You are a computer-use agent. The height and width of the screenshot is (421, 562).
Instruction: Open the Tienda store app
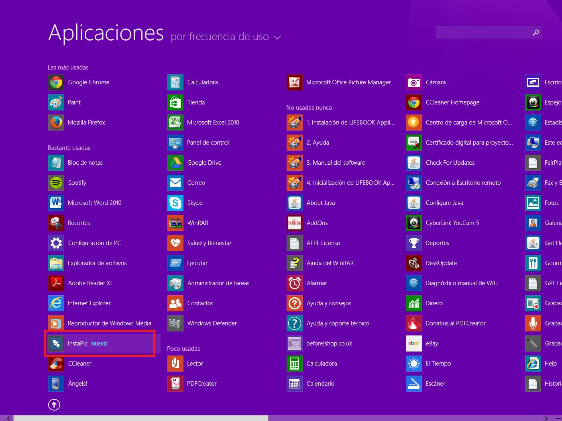pyautogui.click(x=175, y=102)
